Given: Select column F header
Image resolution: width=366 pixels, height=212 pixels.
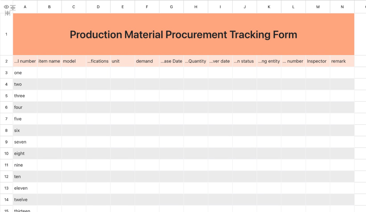Looking at the screenshot, I should pos(147,7).
